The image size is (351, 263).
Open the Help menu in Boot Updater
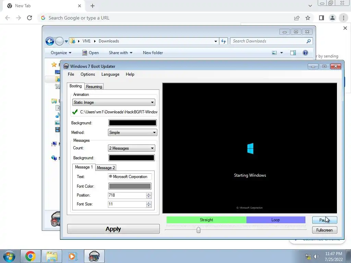tap(130, 74)
